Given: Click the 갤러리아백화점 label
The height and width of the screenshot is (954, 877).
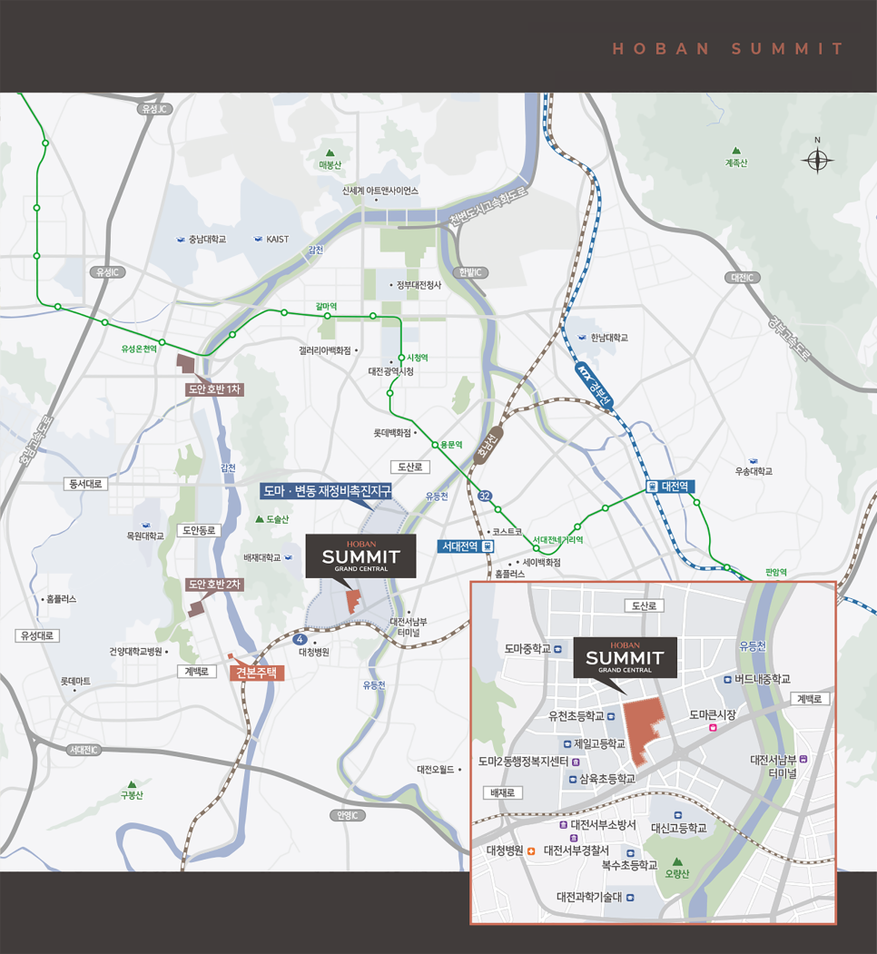Looking at the screenshot, I should 325,350.
